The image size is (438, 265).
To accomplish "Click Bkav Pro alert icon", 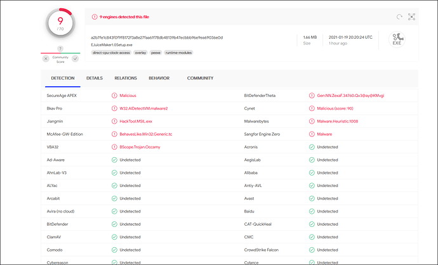I will tap(114, 108).
